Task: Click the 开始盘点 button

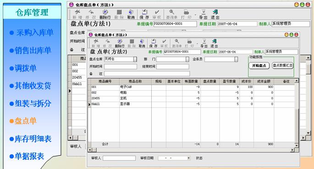Action: [x=259, y=65]
